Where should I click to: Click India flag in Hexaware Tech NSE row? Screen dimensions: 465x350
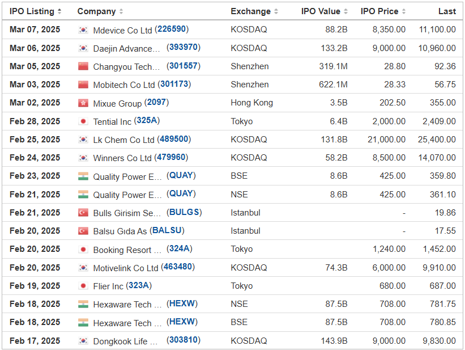pos(83,304)
